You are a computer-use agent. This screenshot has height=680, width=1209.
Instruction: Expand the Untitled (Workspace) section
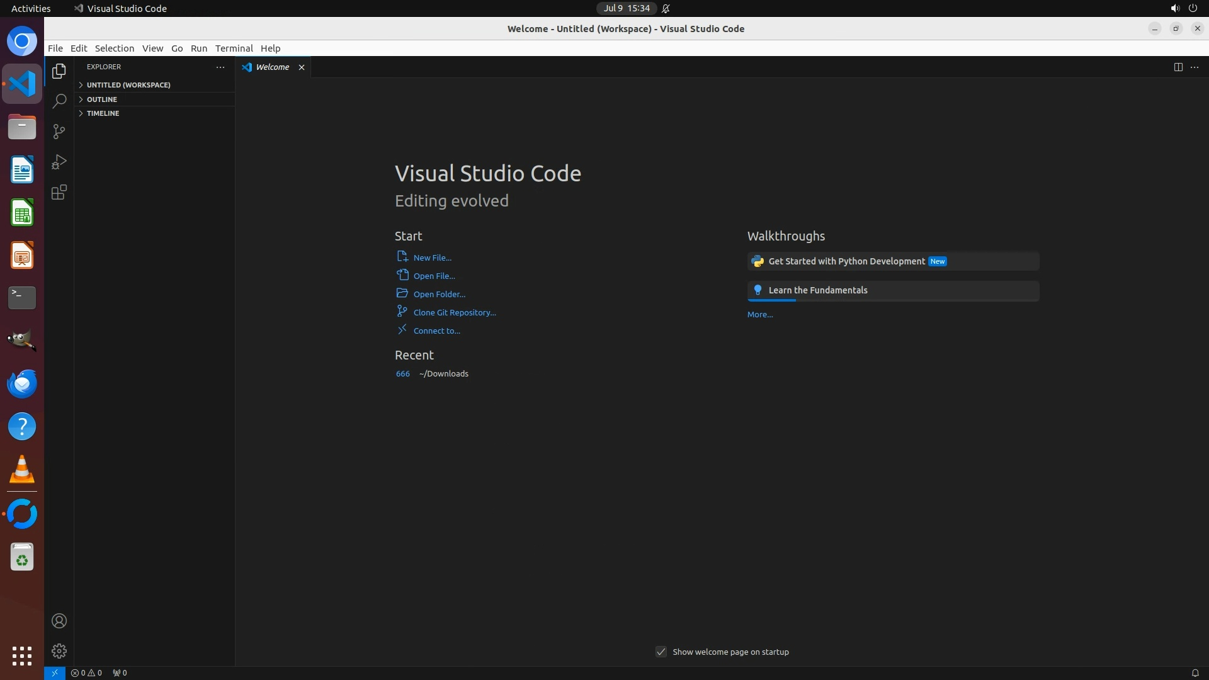128,85
